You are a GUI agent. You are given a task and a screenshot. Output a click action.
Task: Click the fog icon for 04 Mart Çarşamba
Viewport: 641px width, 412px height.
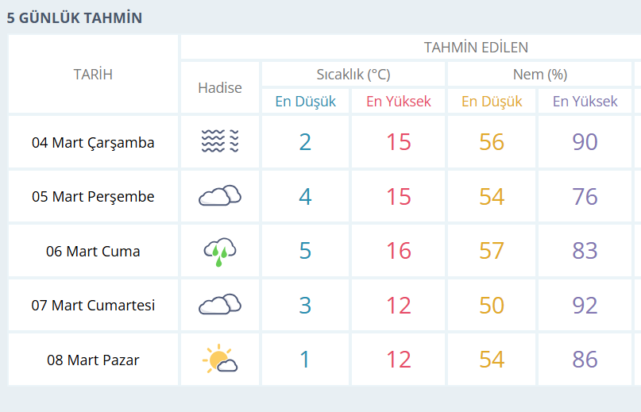click(x=220, y=142)
